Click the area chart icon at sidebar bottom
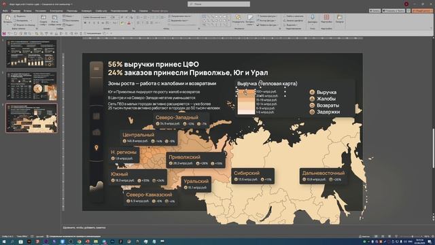This screenshot has width=435, height=245. 97,186
